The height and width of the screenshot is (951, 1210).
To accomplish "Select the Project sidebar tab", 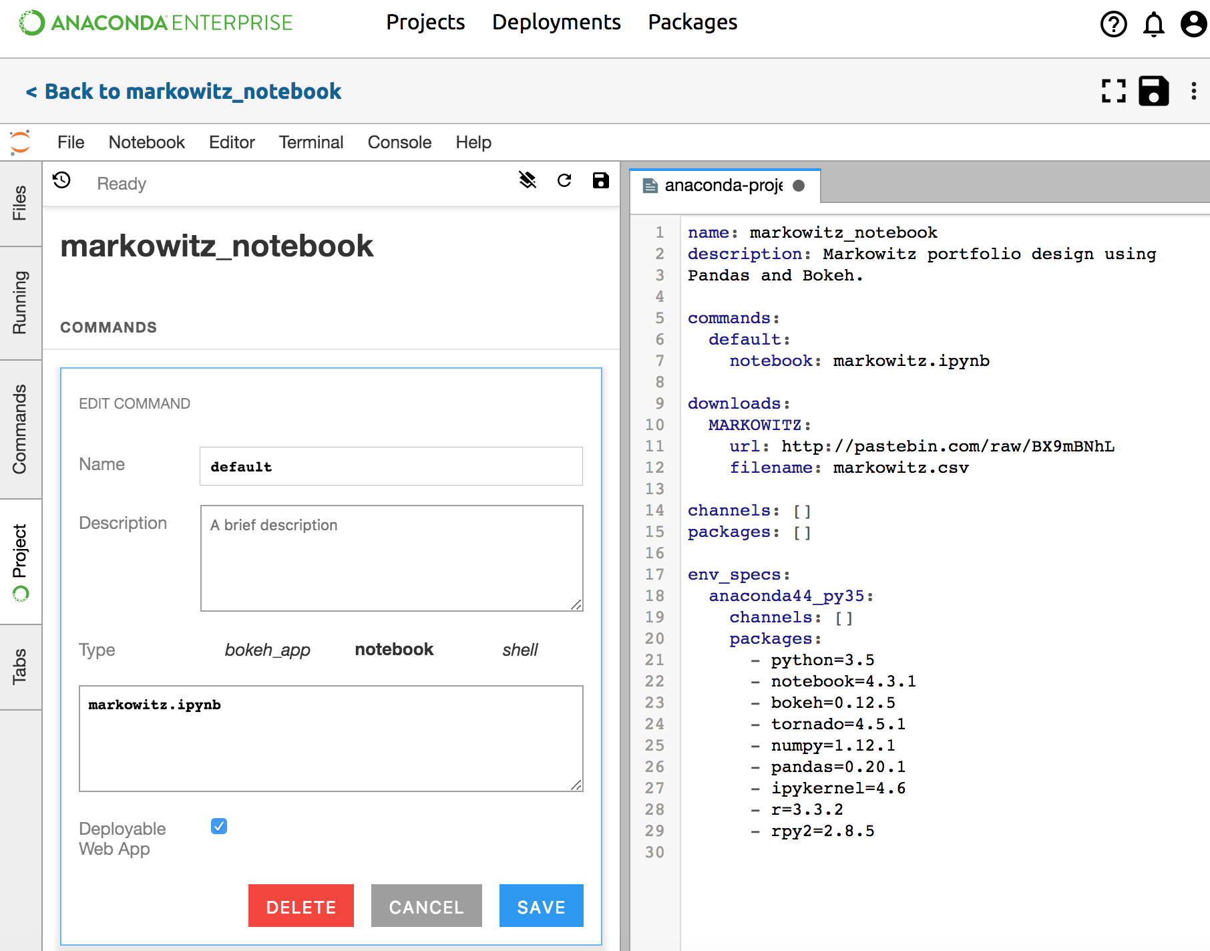I will (x=20, y=562).
